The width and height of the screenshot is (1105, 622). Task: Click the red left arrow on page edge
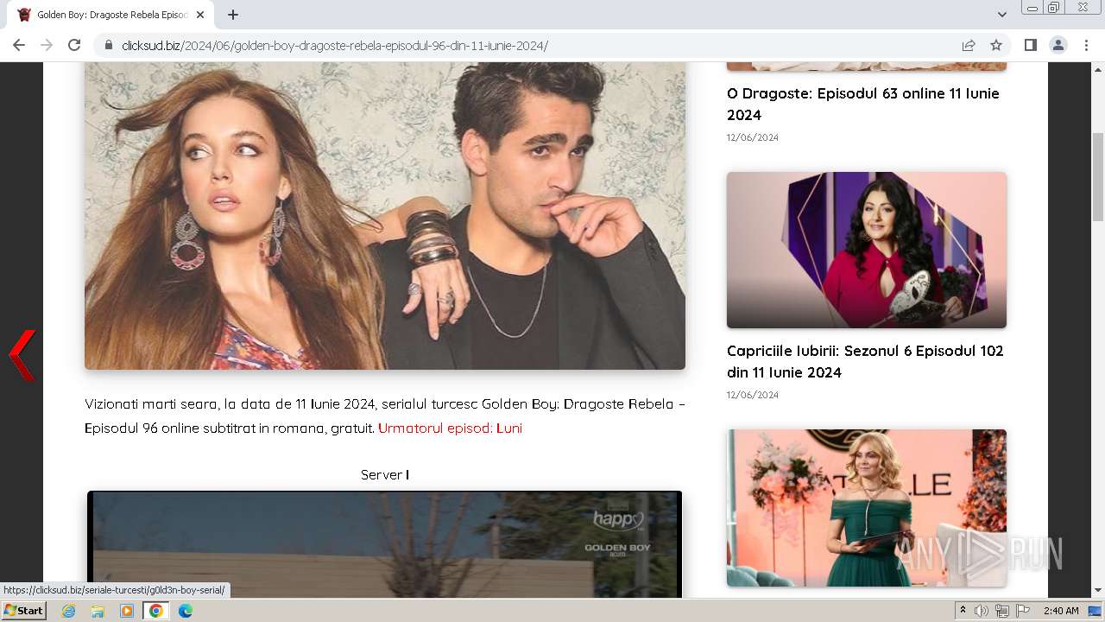point(22,355)
